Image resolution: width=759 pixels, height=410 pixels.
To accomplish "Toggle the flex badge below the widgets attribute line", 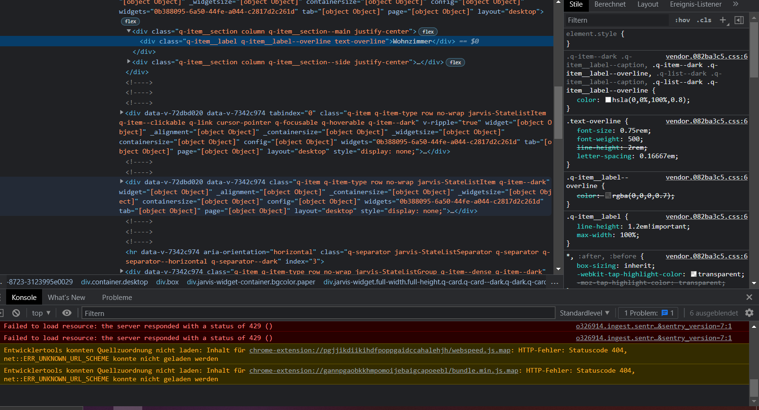I will pos(130,21).
